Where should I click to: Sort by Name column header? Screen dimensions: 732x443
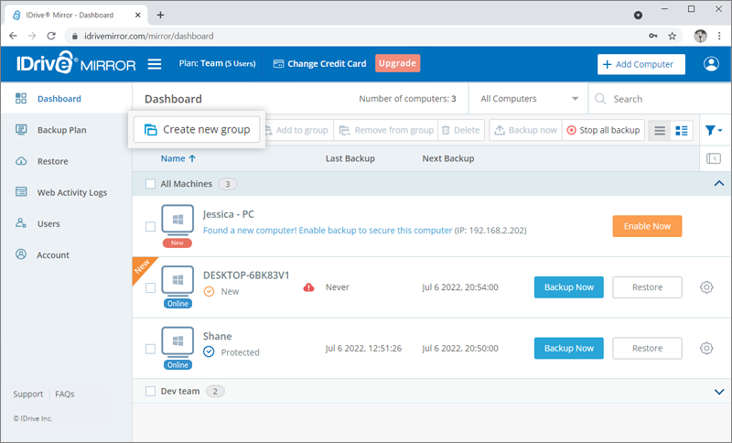(178, 158)
